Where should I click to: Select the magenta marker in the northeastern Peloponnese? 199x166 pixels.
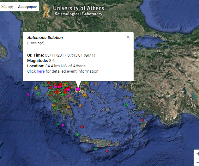point(68,96)
